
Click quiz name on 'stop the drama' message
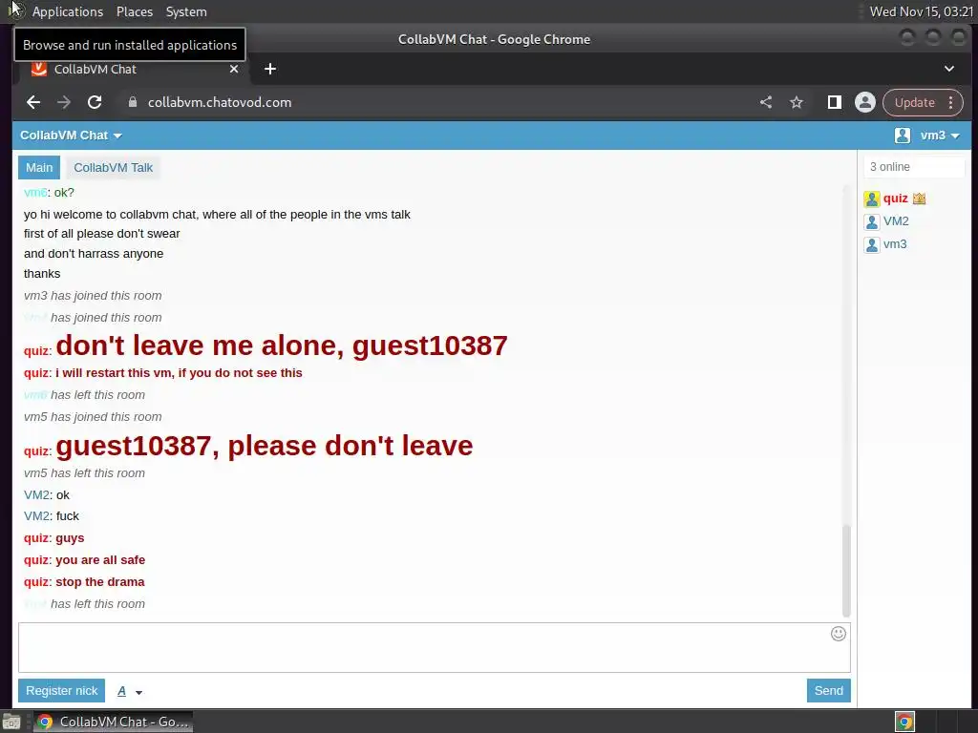click(x=36, y=581)
